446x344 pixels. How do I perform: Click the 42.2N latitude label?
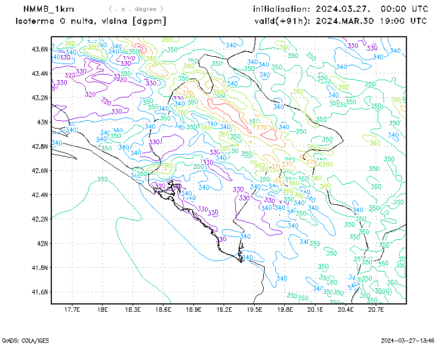[40, 219]
